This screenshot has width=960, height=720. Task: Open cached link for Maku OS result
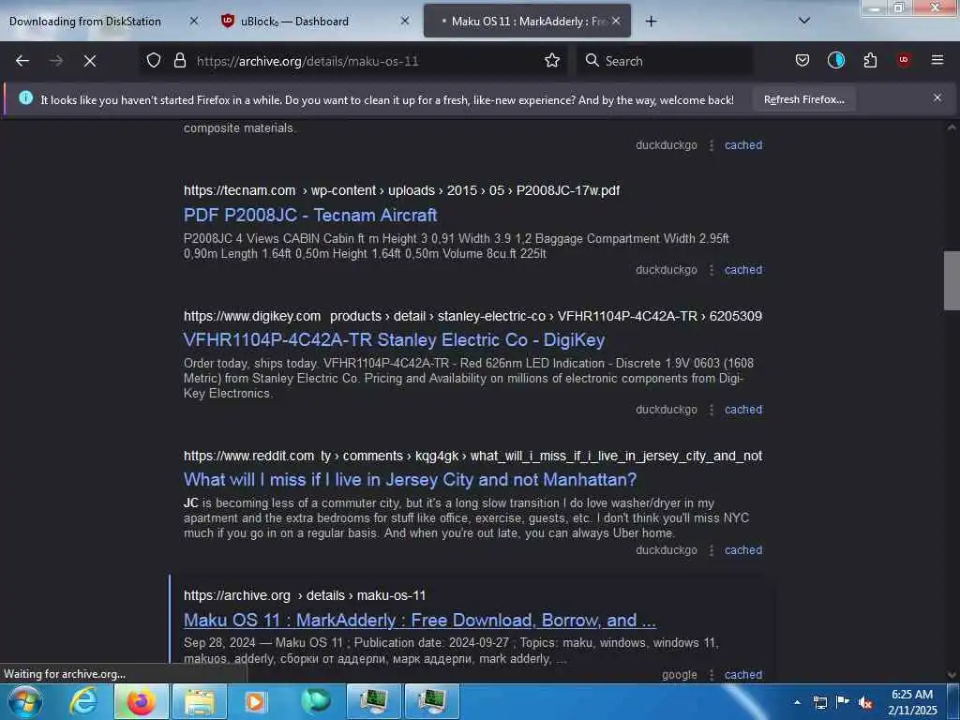[743, 675]
